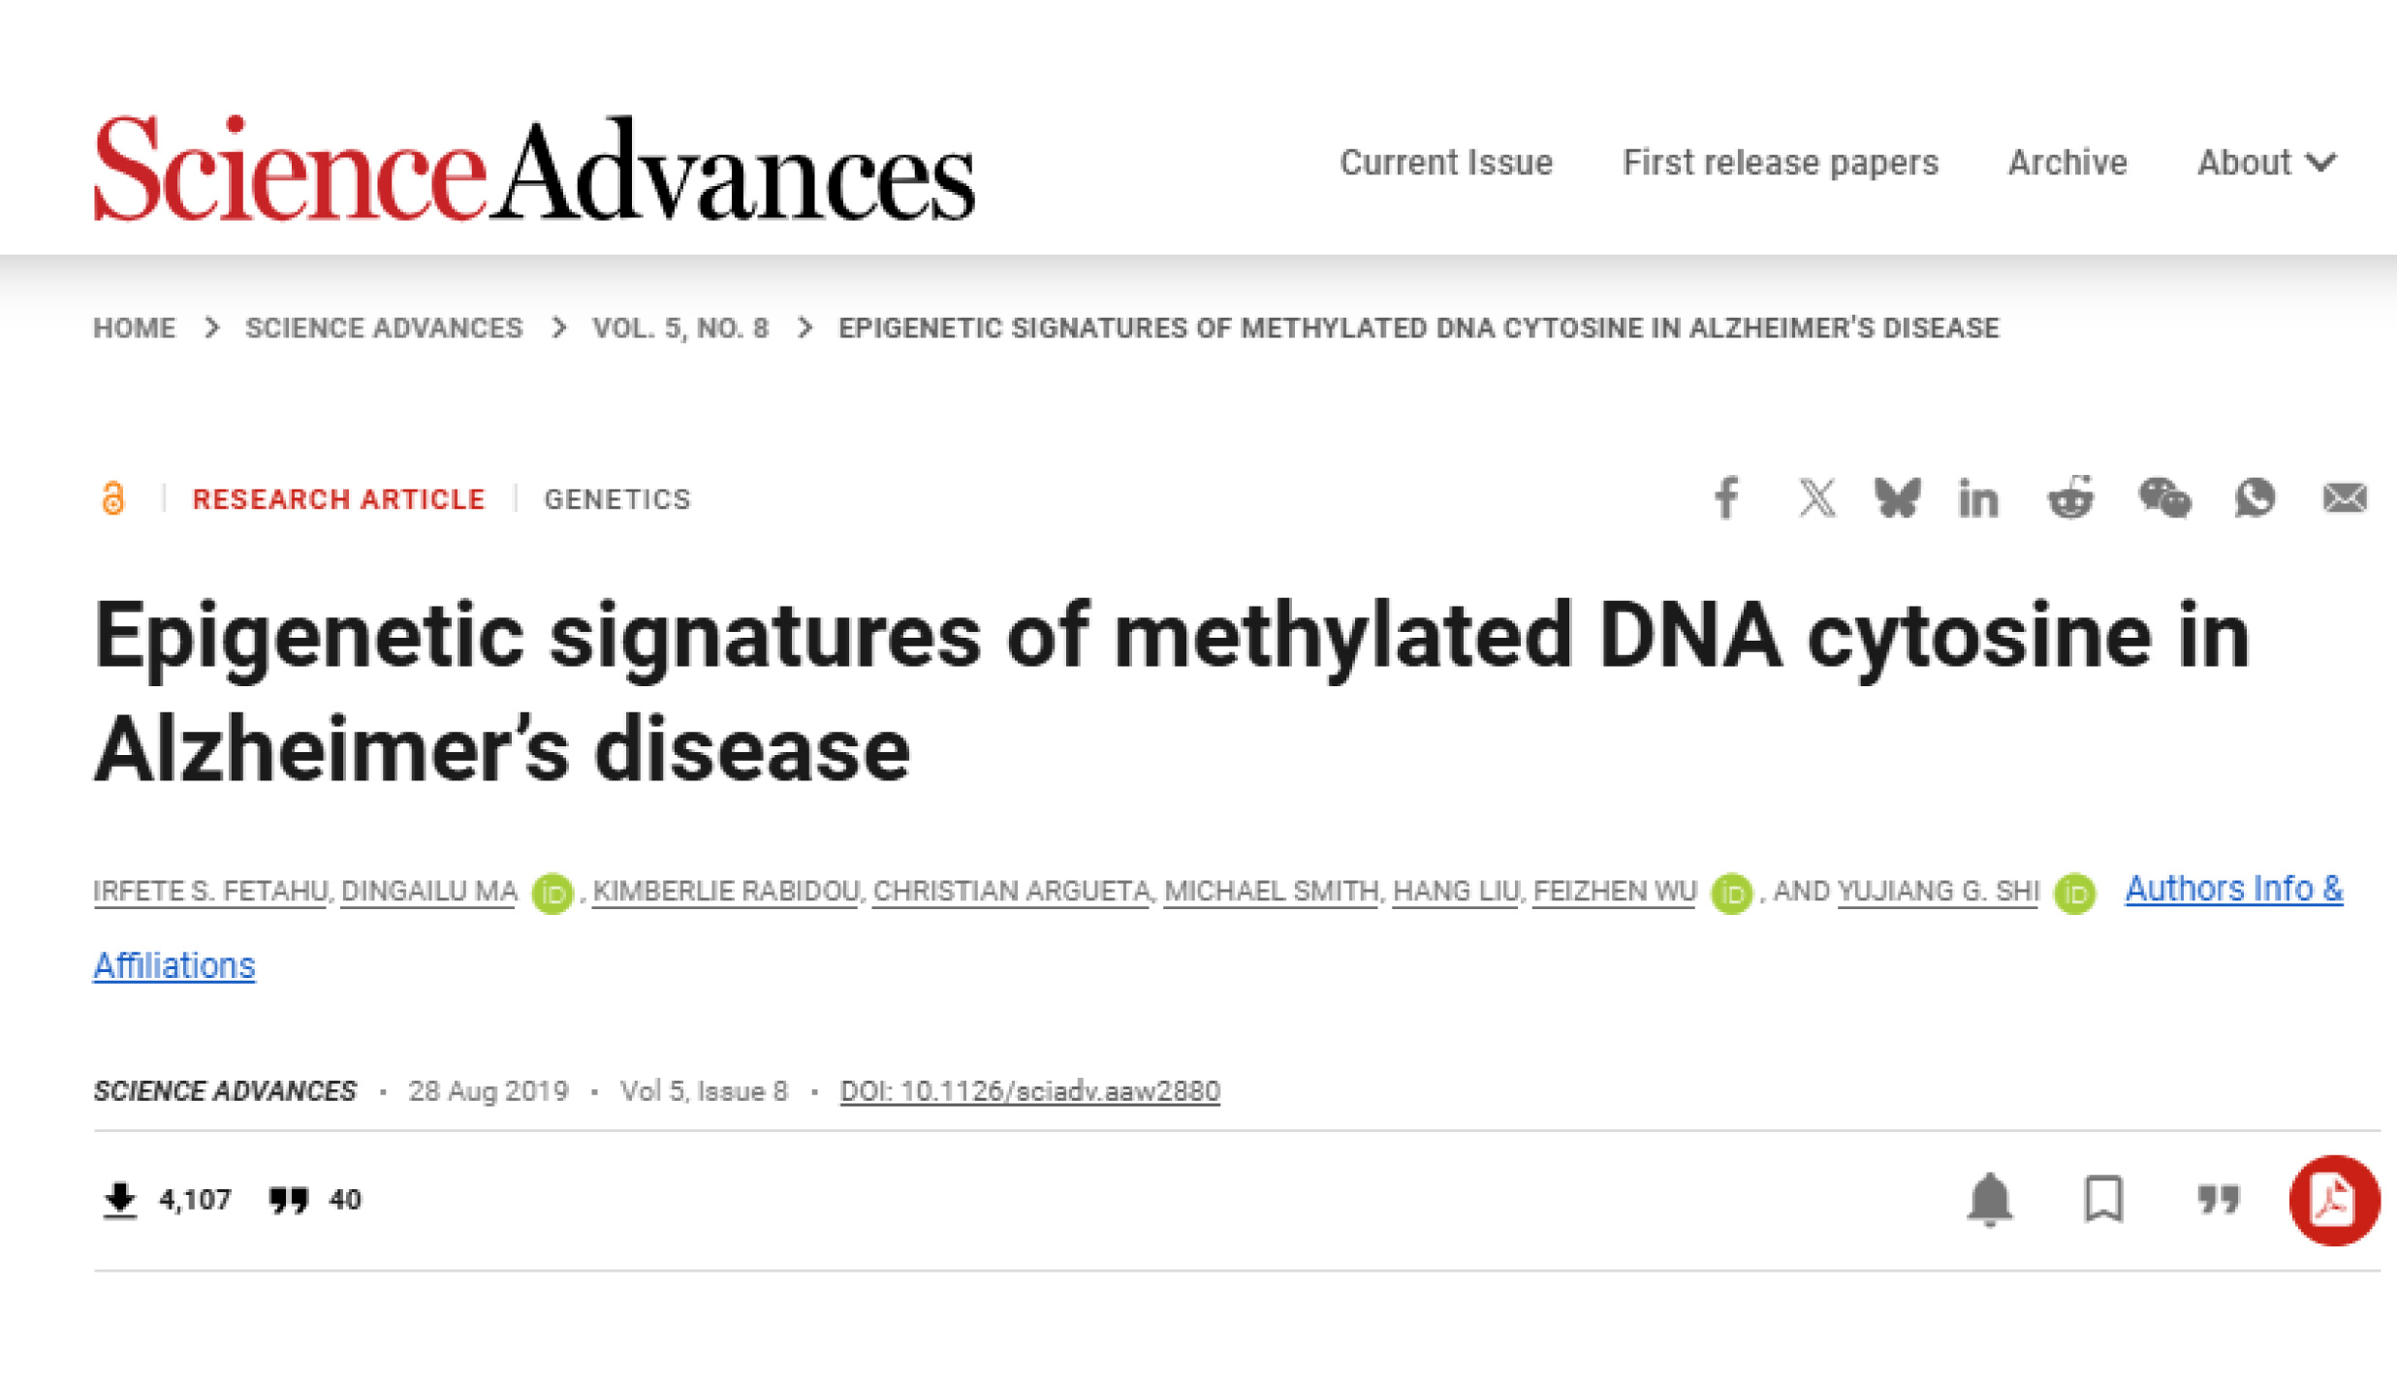
Task: Share article via WeChat
Action: pos(2163,498)
